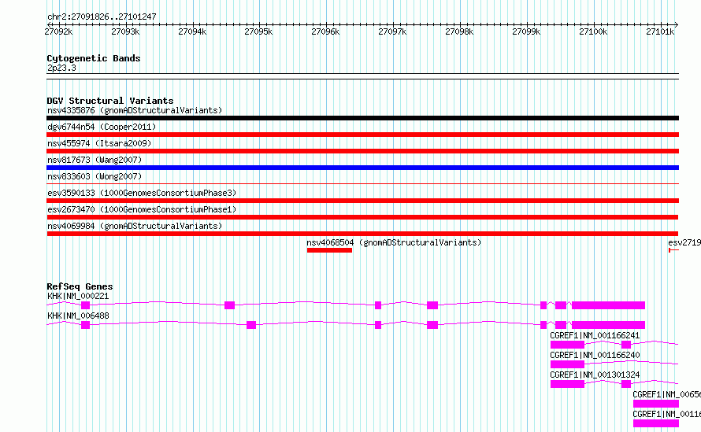701x432 pixels.
Task: Click the large last exon of KHK NM_000221
Action: [609, 305]
